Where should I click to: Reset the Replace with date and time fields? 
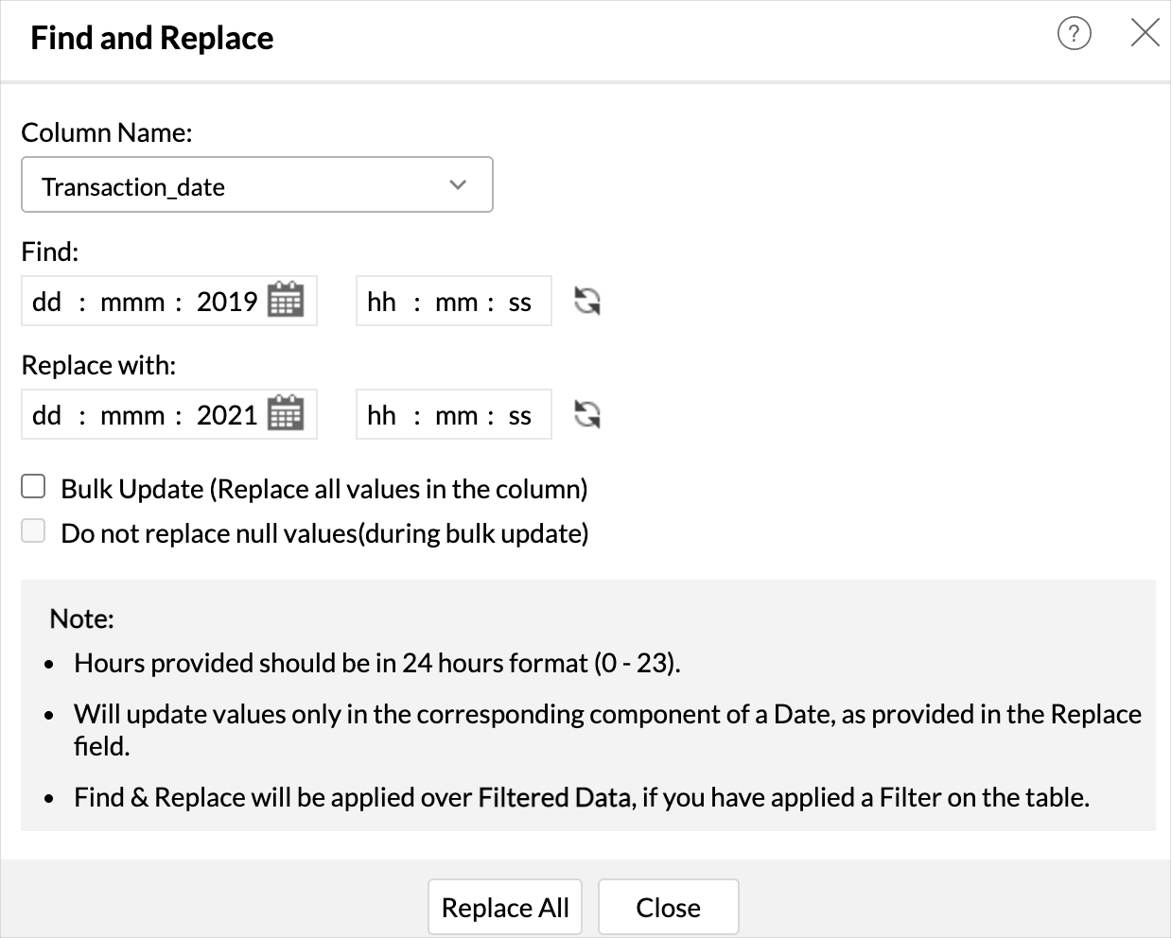[x=587, y=414]
